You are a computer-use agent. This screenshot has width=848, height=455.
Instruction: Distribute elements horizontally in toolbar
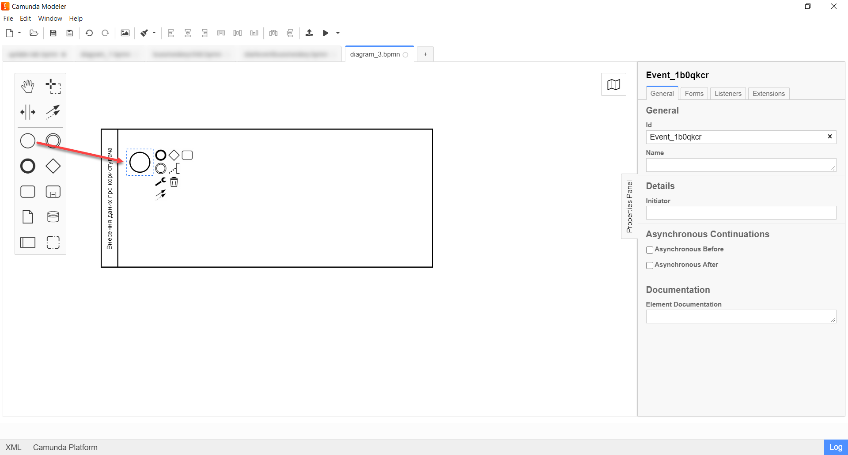[x=273, y=33]
